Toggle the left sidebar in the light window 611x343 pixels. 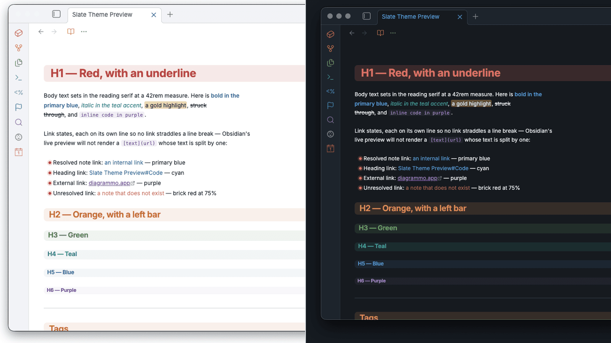tap(57, 14)
